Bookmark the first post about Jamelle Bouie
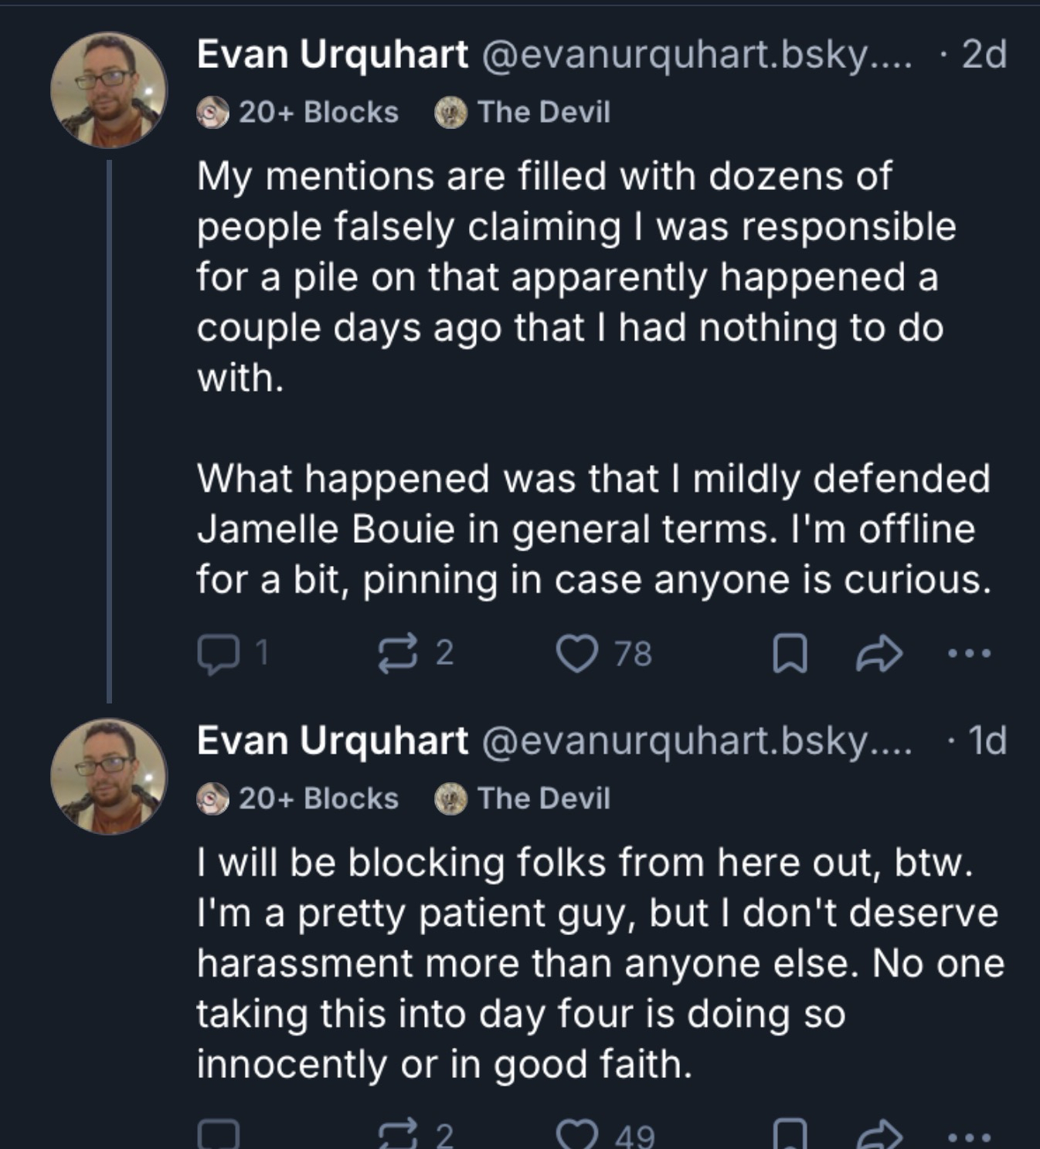The image size is (1040, 1149). [790, 654]
